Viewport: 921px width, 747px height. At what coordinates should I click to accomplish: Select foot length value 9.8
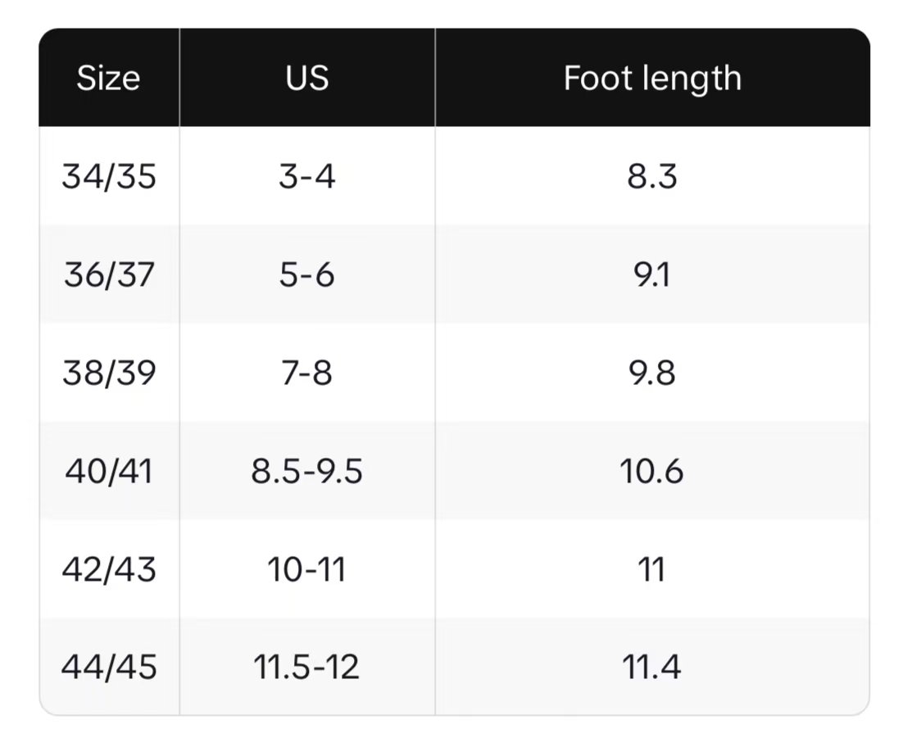(x=652, y=373)
